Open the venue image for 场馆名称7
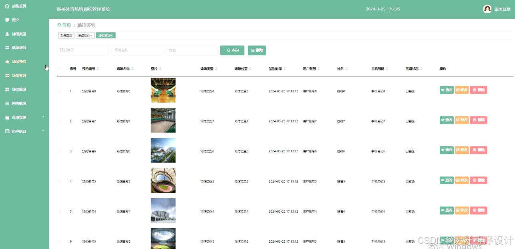515x249 pixels. tap(163, 120)
